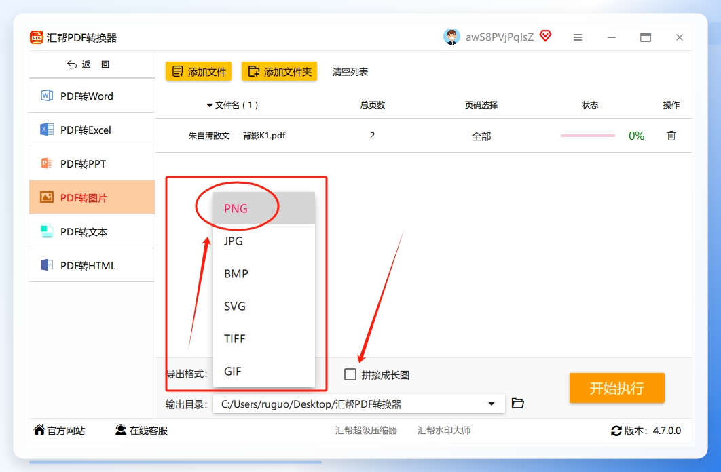This screenshot has width=721, height=472.
Task: Switch to PDF转文本 tab
Action: point(92,231)
